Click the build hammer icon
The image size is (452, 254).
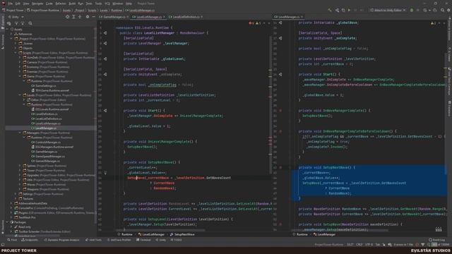(x=330, y=10)
